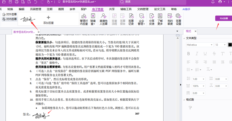
Task: Click the notification bell icon
Action: (x=213, y=2)
